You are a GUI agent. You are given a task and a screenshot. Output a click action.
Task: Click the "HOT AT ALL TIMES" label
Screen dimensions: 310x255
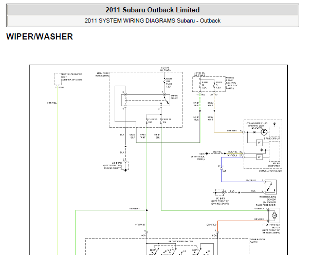tap(165, 69)
